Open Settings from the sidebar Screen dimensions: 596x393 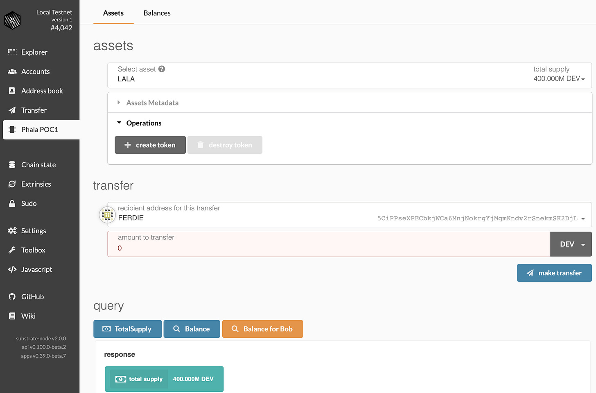tap(40, 231)
